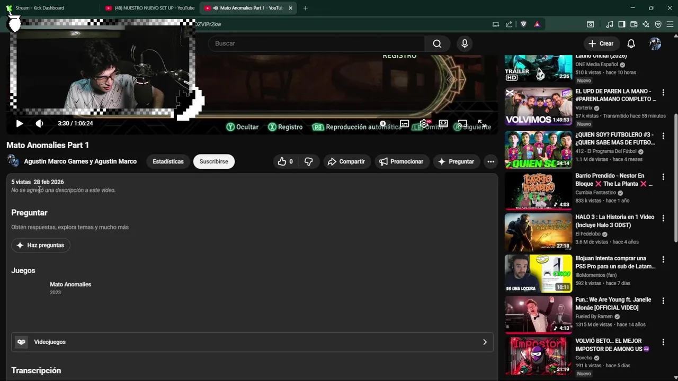Open video player settings gear
Viewport: 678px width, 381px height.
tap(424, 124)
